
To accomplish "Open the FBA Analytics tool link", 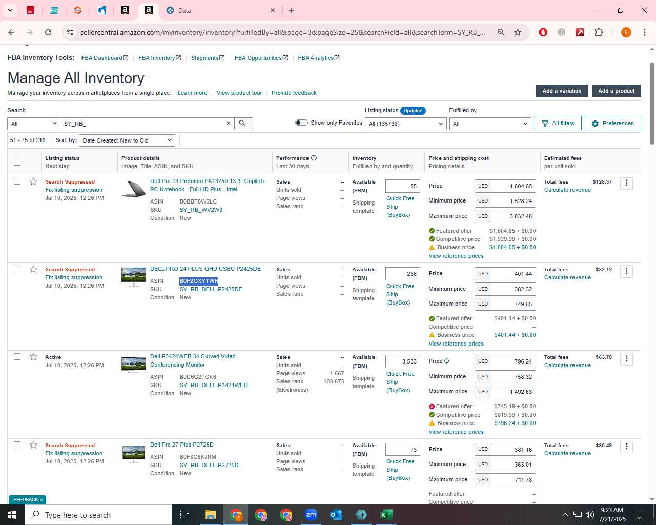I will 319,58.
